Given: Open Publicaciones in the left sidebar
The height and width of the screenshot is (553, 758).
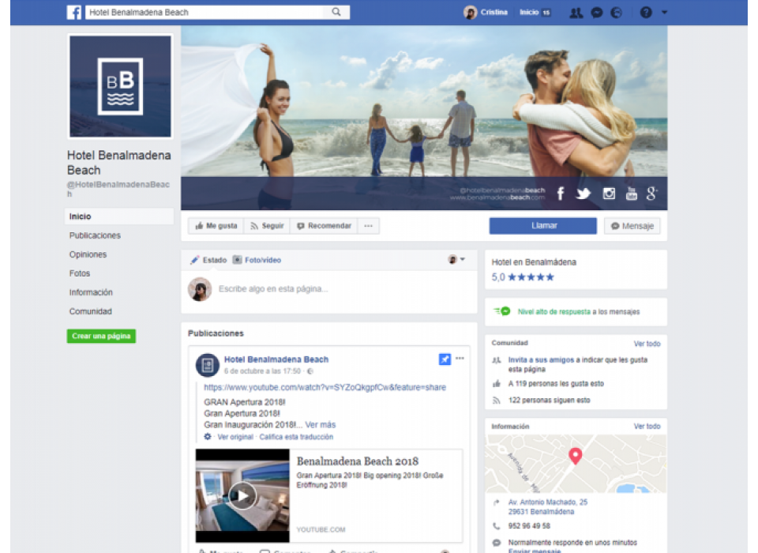Looking at the screenshot, I should 95,235.
